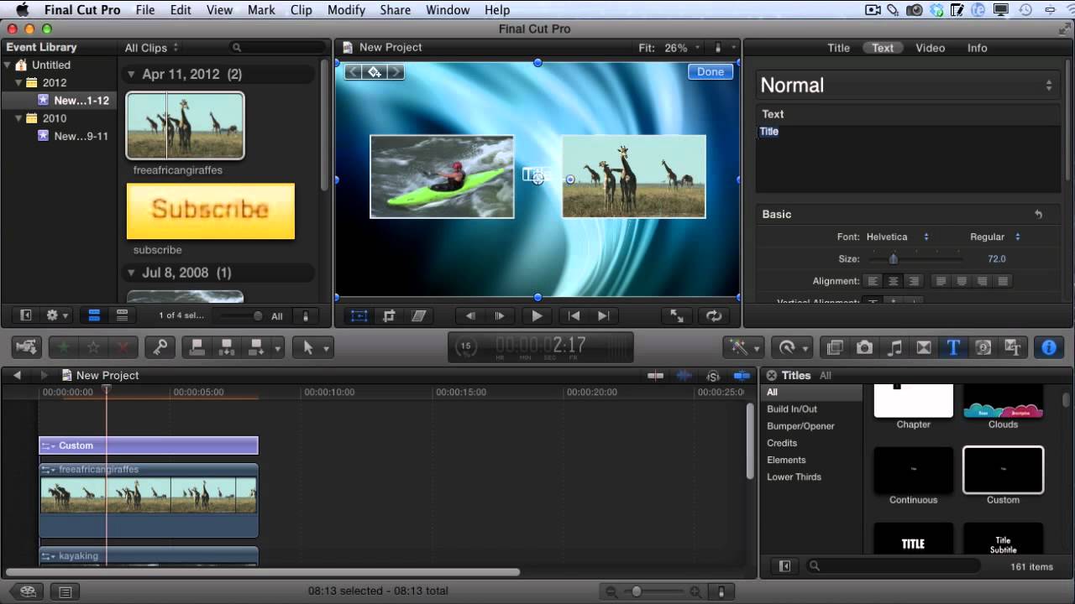The width and height of the screenshot is (1075, 604).
Task: Open the Themes browser icon
Action: 1013,347
